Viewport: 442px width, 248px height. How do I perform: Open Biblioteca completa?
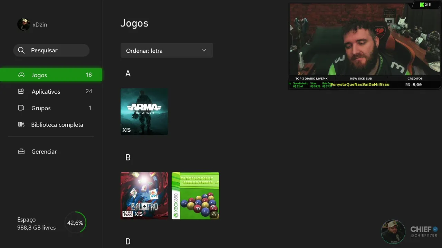[51, 124]
